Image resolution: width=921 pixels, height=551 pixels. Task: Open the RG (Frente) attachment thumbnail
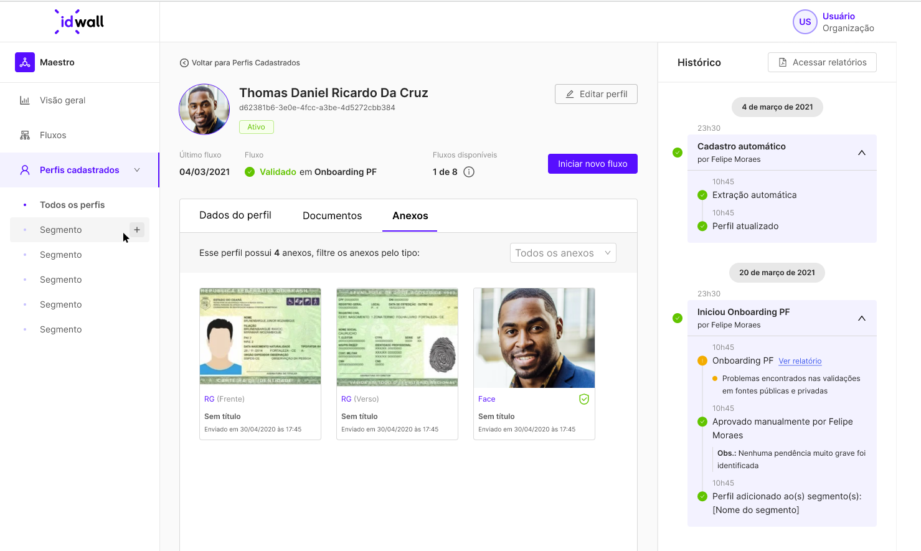[260, 336]
